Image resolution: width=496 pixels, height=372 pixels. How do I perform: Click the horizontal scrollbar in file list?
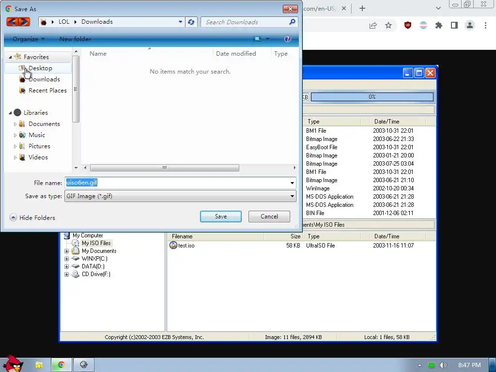[x=165, y=168]
